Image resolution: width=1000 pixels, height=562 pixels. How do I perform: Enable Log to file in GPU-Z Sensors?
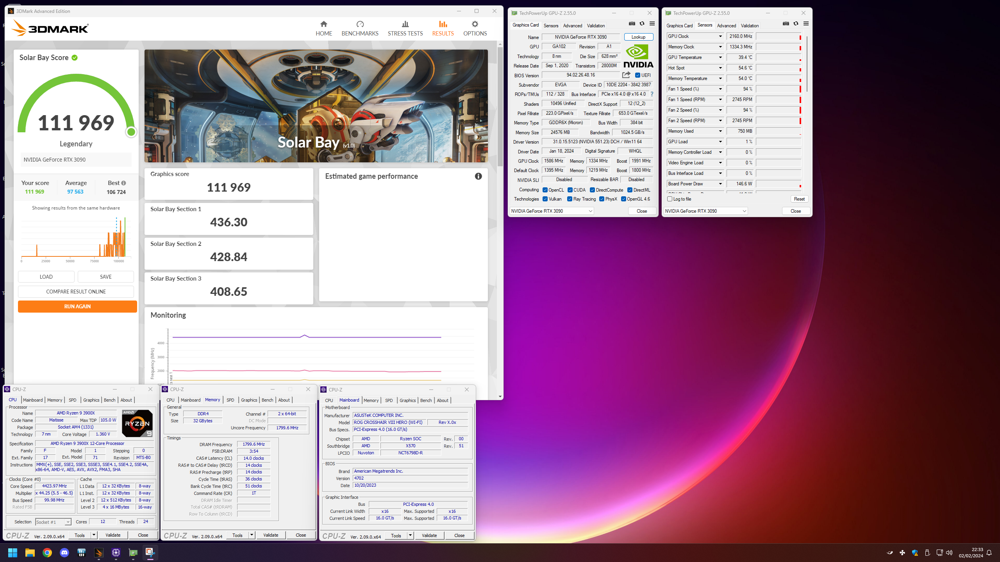tap(670, 199)
